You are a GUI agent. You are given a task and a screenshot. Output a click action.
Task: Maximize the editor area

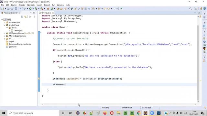click(199, 13)
